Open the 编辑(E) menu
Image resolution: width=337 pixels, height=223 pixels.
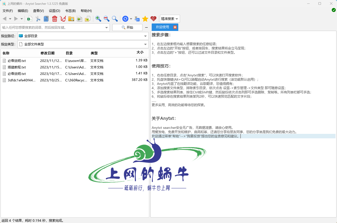pyautogui.click(x=23, y=11)
